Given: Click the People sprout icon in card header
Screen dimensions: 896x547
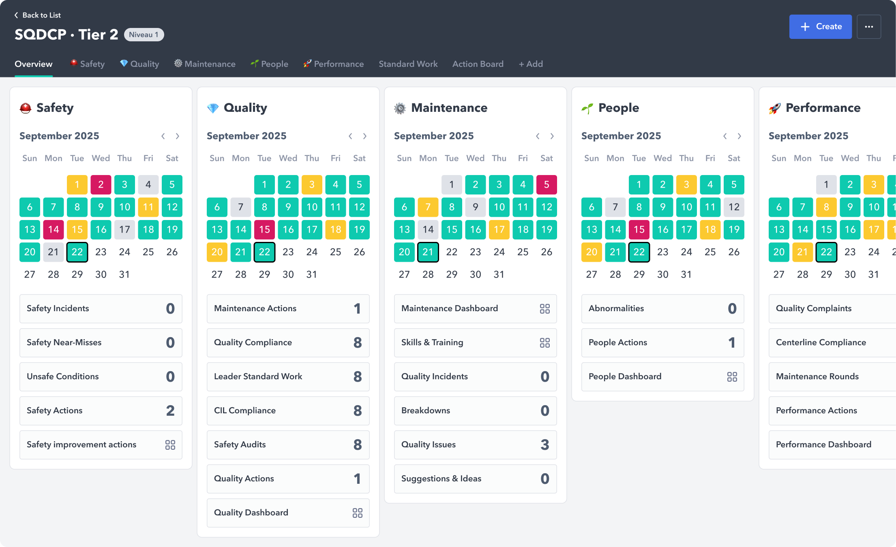Looking at the screenshot, I should click(587, 108).
